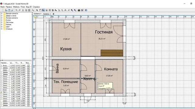The height and width of the screenshot is (109, 195).
Task: Activate the Create polylines tool
Action: point(50,10)
